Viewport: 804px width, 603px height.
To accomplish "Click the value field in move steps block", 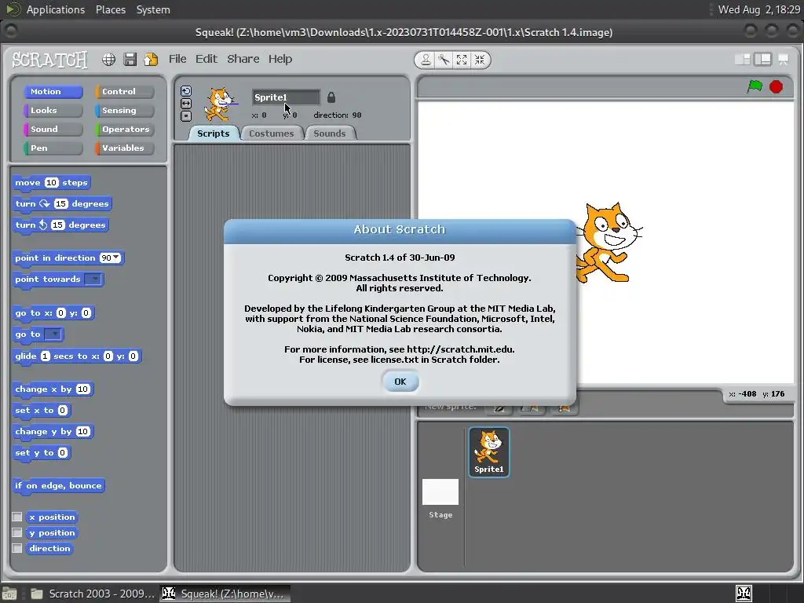I will pos(51,182).
